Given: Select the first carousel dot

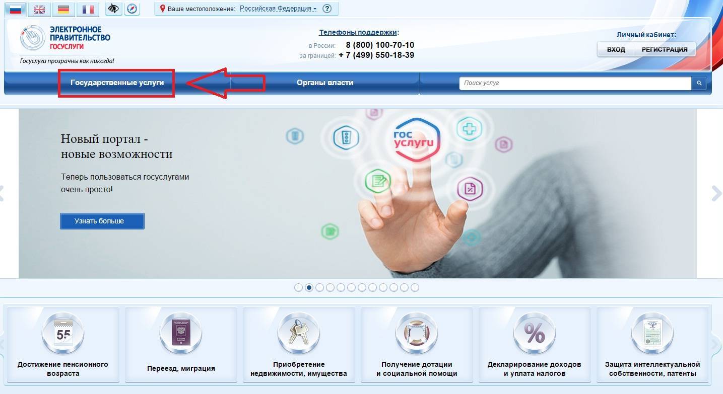Looking at the screenshot, I should tap(298, 287).
